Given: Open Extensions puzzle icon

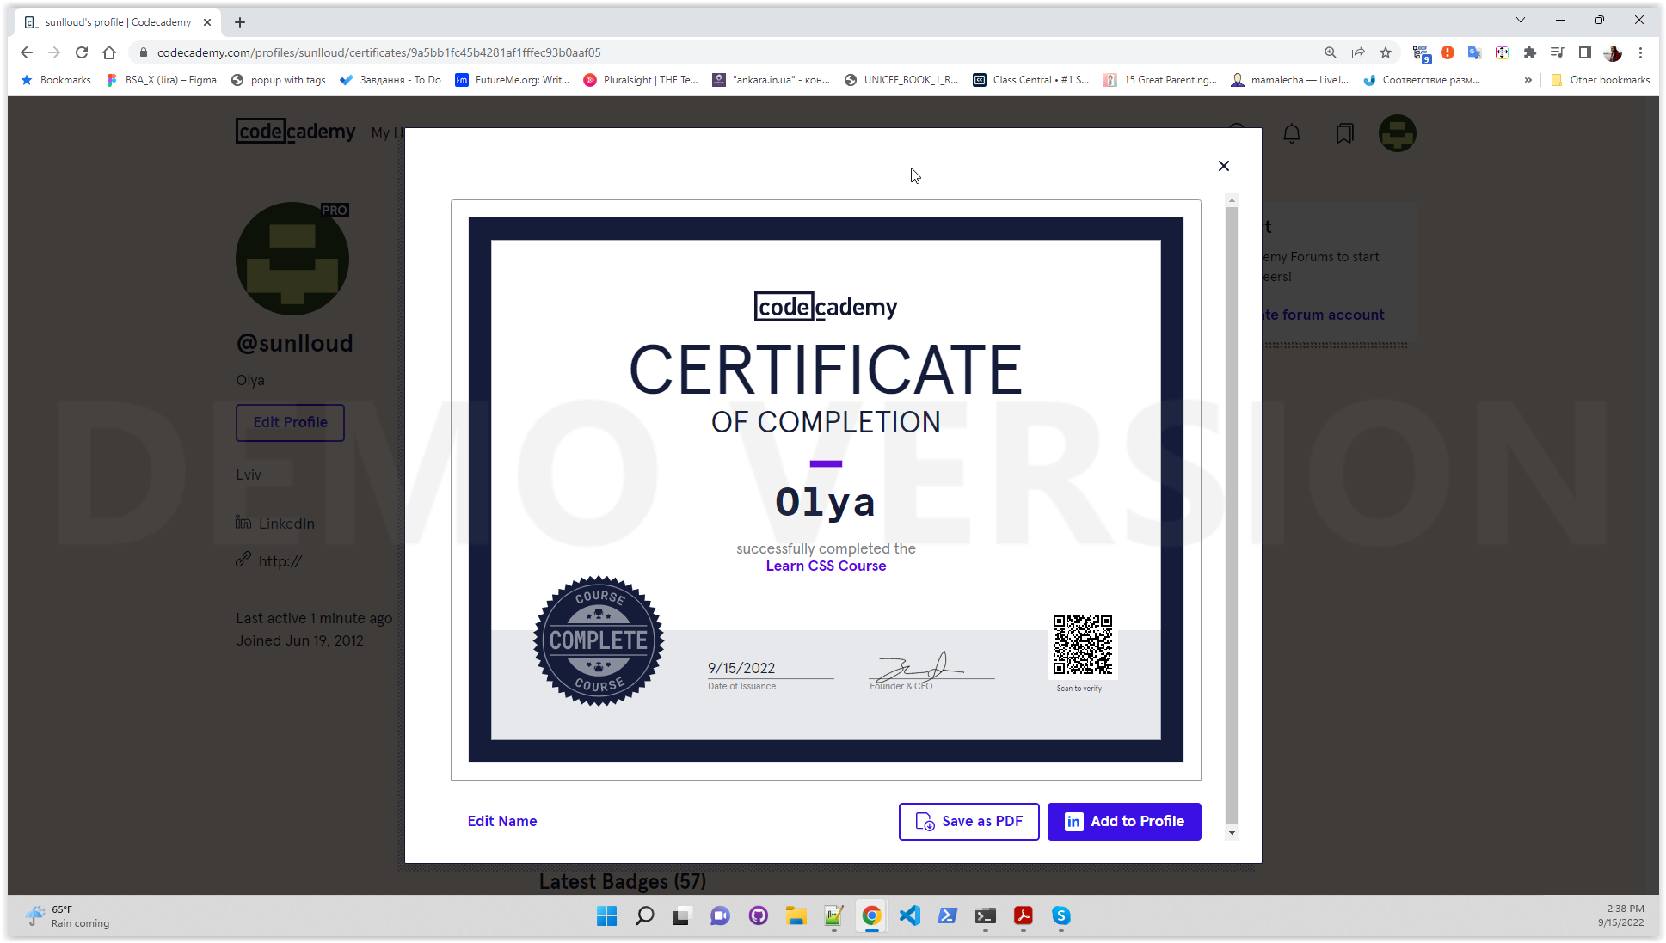Looking at the screenshot, I should tap(1529, 52).
